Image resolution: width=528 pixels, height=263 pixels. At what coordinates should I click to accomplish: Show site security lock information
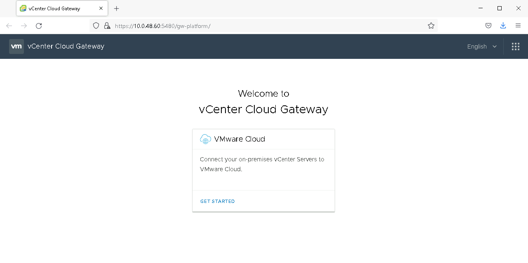[107, 26]
